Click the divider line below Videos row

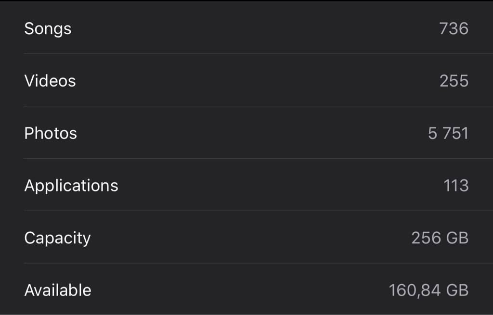pos(259,106)
